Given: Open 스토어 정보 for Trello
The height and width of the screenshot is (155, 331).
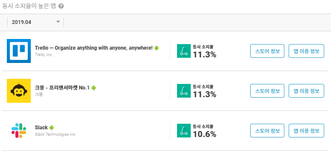Looking at the screenshot, I should (267, 51).
